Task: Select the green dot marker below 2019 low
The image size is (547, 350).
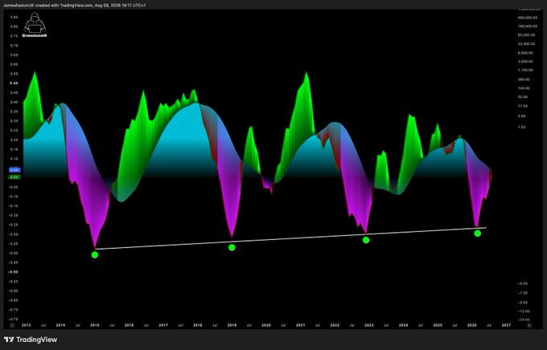Action: [232, 247]
